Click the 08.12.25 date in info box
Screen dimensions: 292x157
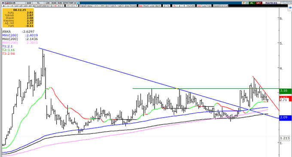pyautogui.click(x=20, y=10)
